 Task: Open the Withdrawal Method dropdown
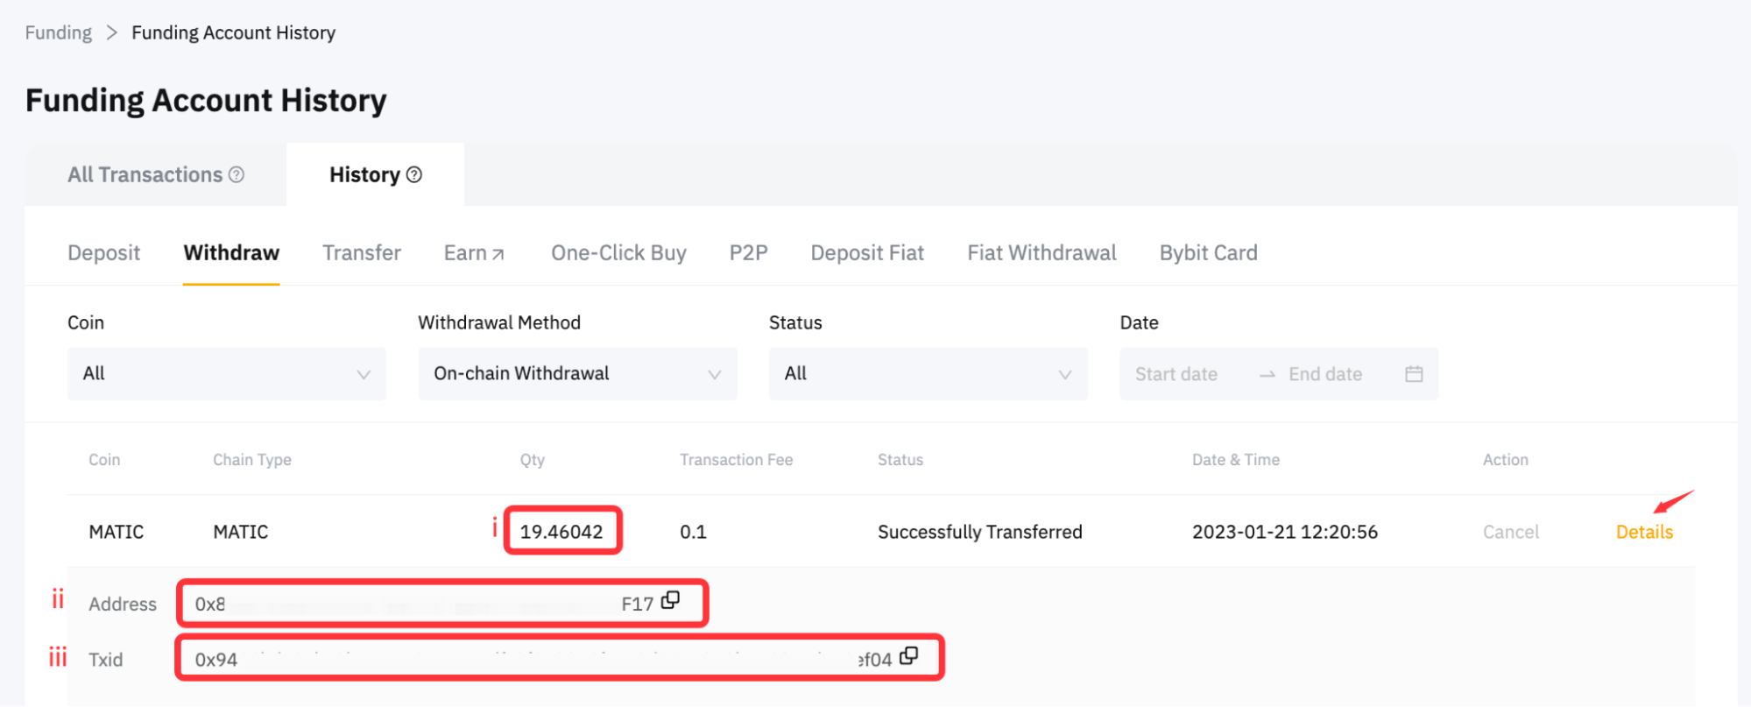pyautogui.click(x=577, y=374)
